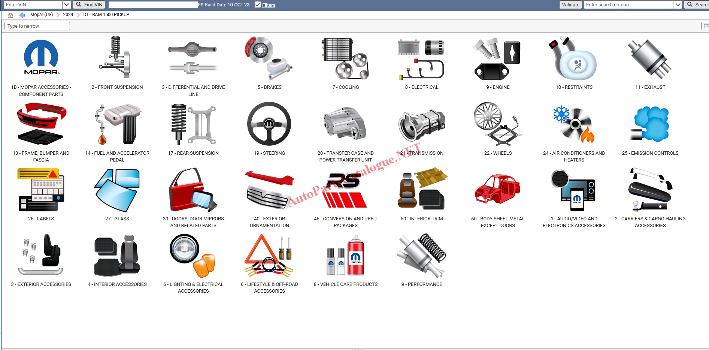Open the Wheels category icon

tap(497, 124)
